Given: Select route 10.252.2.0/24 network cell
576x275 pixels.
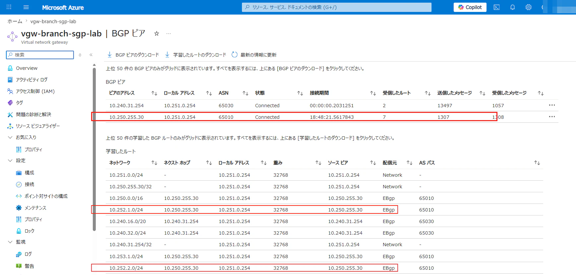Looking at the screenshot, I should pyautogui.click(x=126, y=268).
